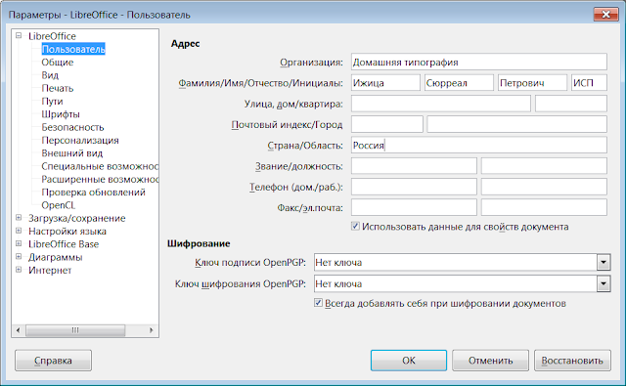
Task: Close the Параметры dialog window
Action: point(605,15)
